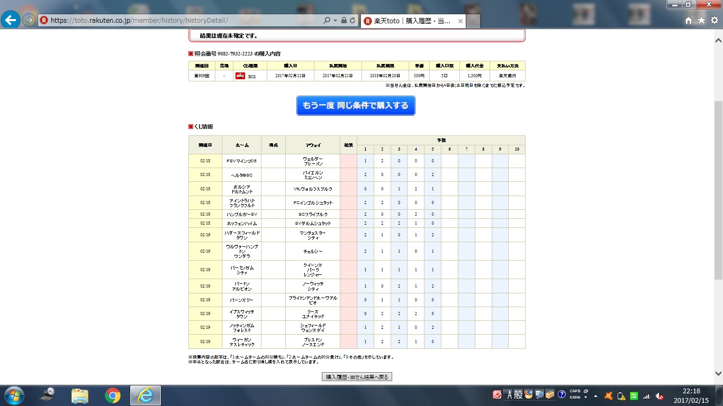The image size is (723, 406).
Task: Click the もう一度 同じ条件で購入する button
Action: click(356, 105)
